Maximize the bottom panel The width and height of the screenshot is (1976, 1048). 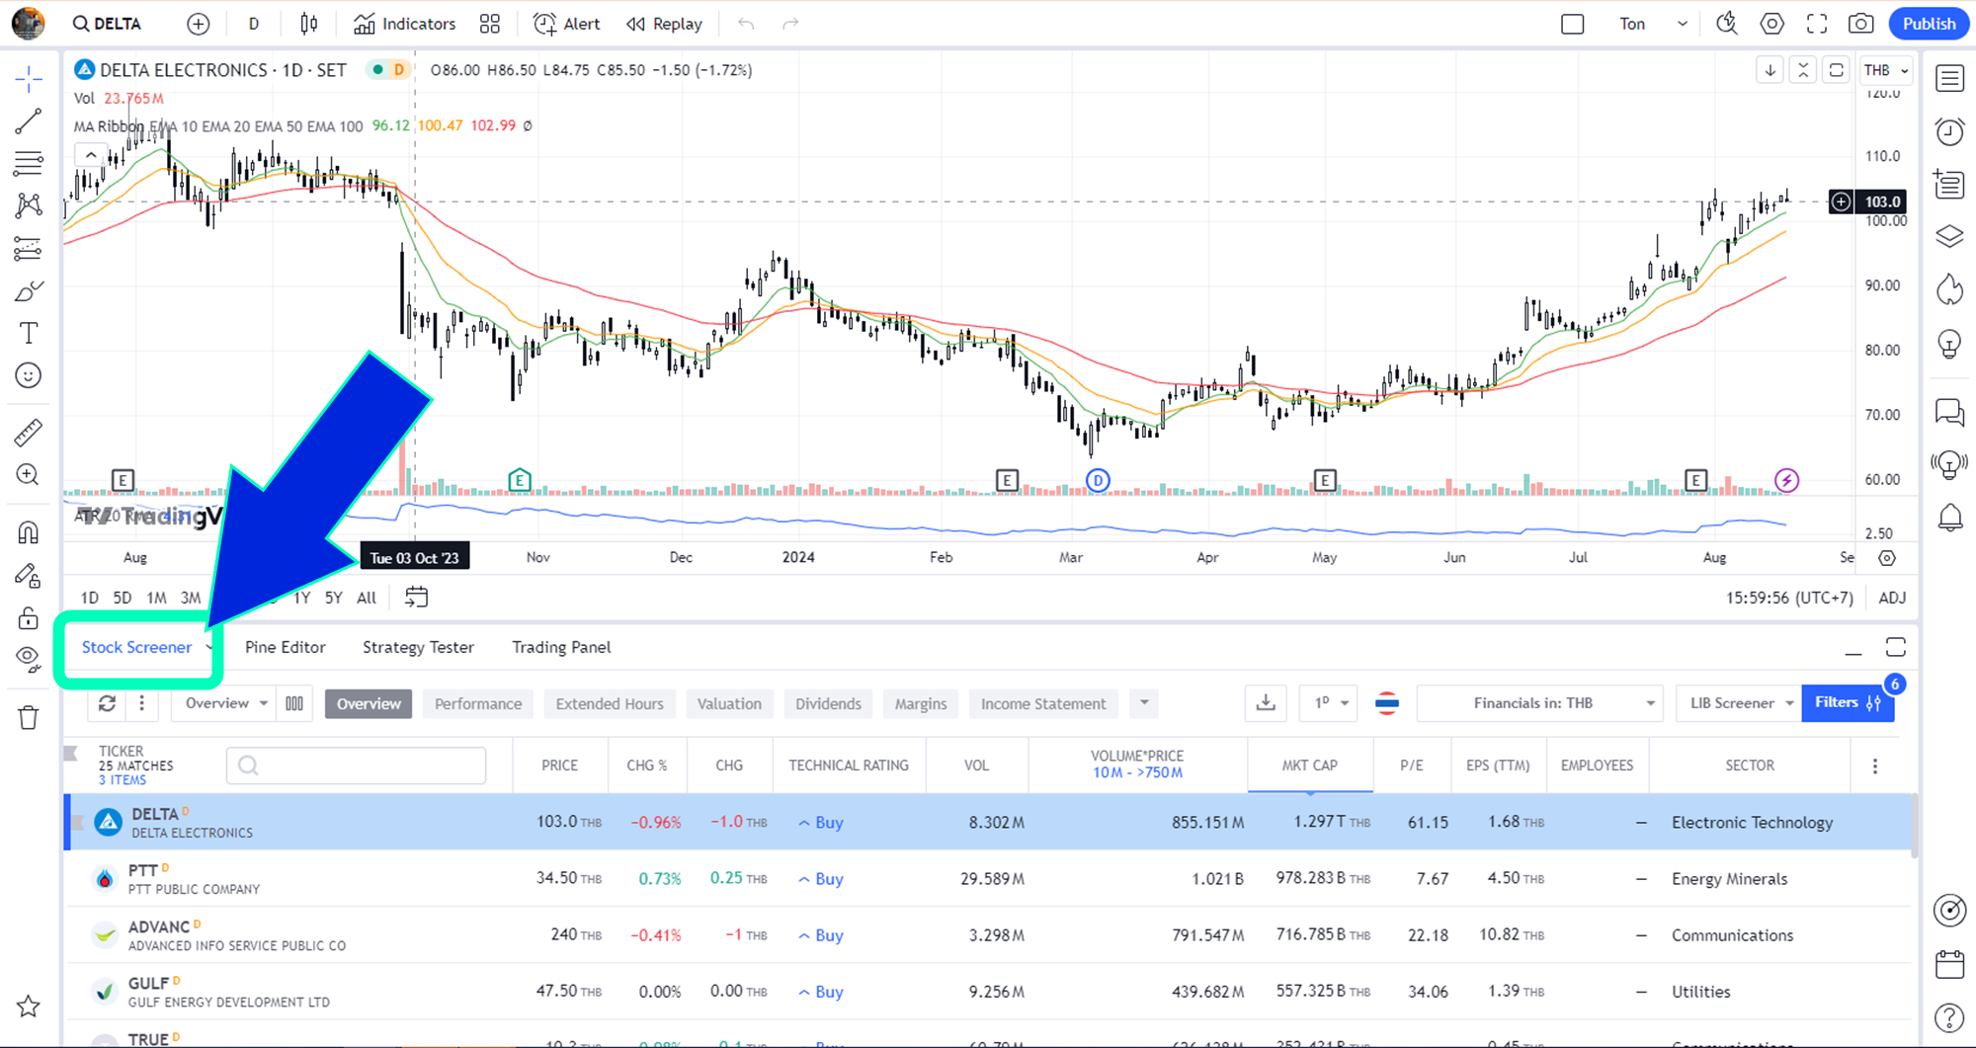point(1895,647)
